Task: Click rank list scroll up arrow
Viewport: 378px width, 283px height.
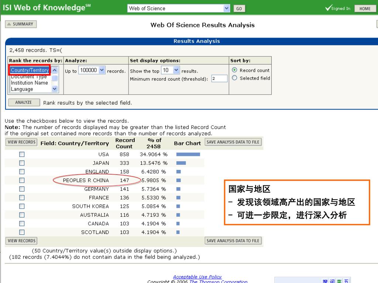Action: pos(55,70)
